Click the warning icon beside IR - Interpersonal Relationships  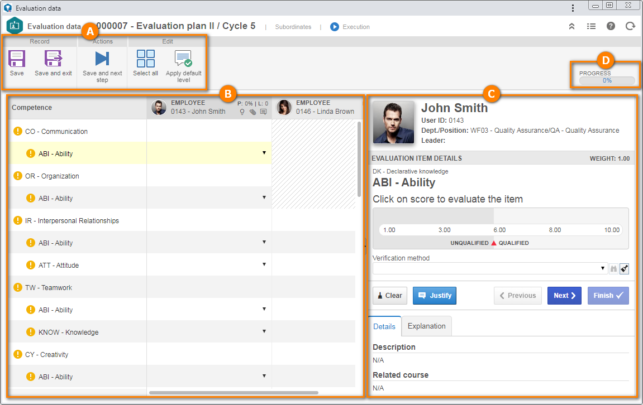click(18, 220)
